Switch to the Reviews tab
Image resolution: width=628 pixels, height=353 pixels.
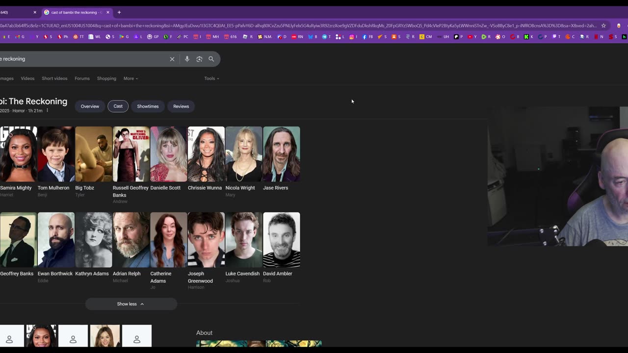[181, 106]
